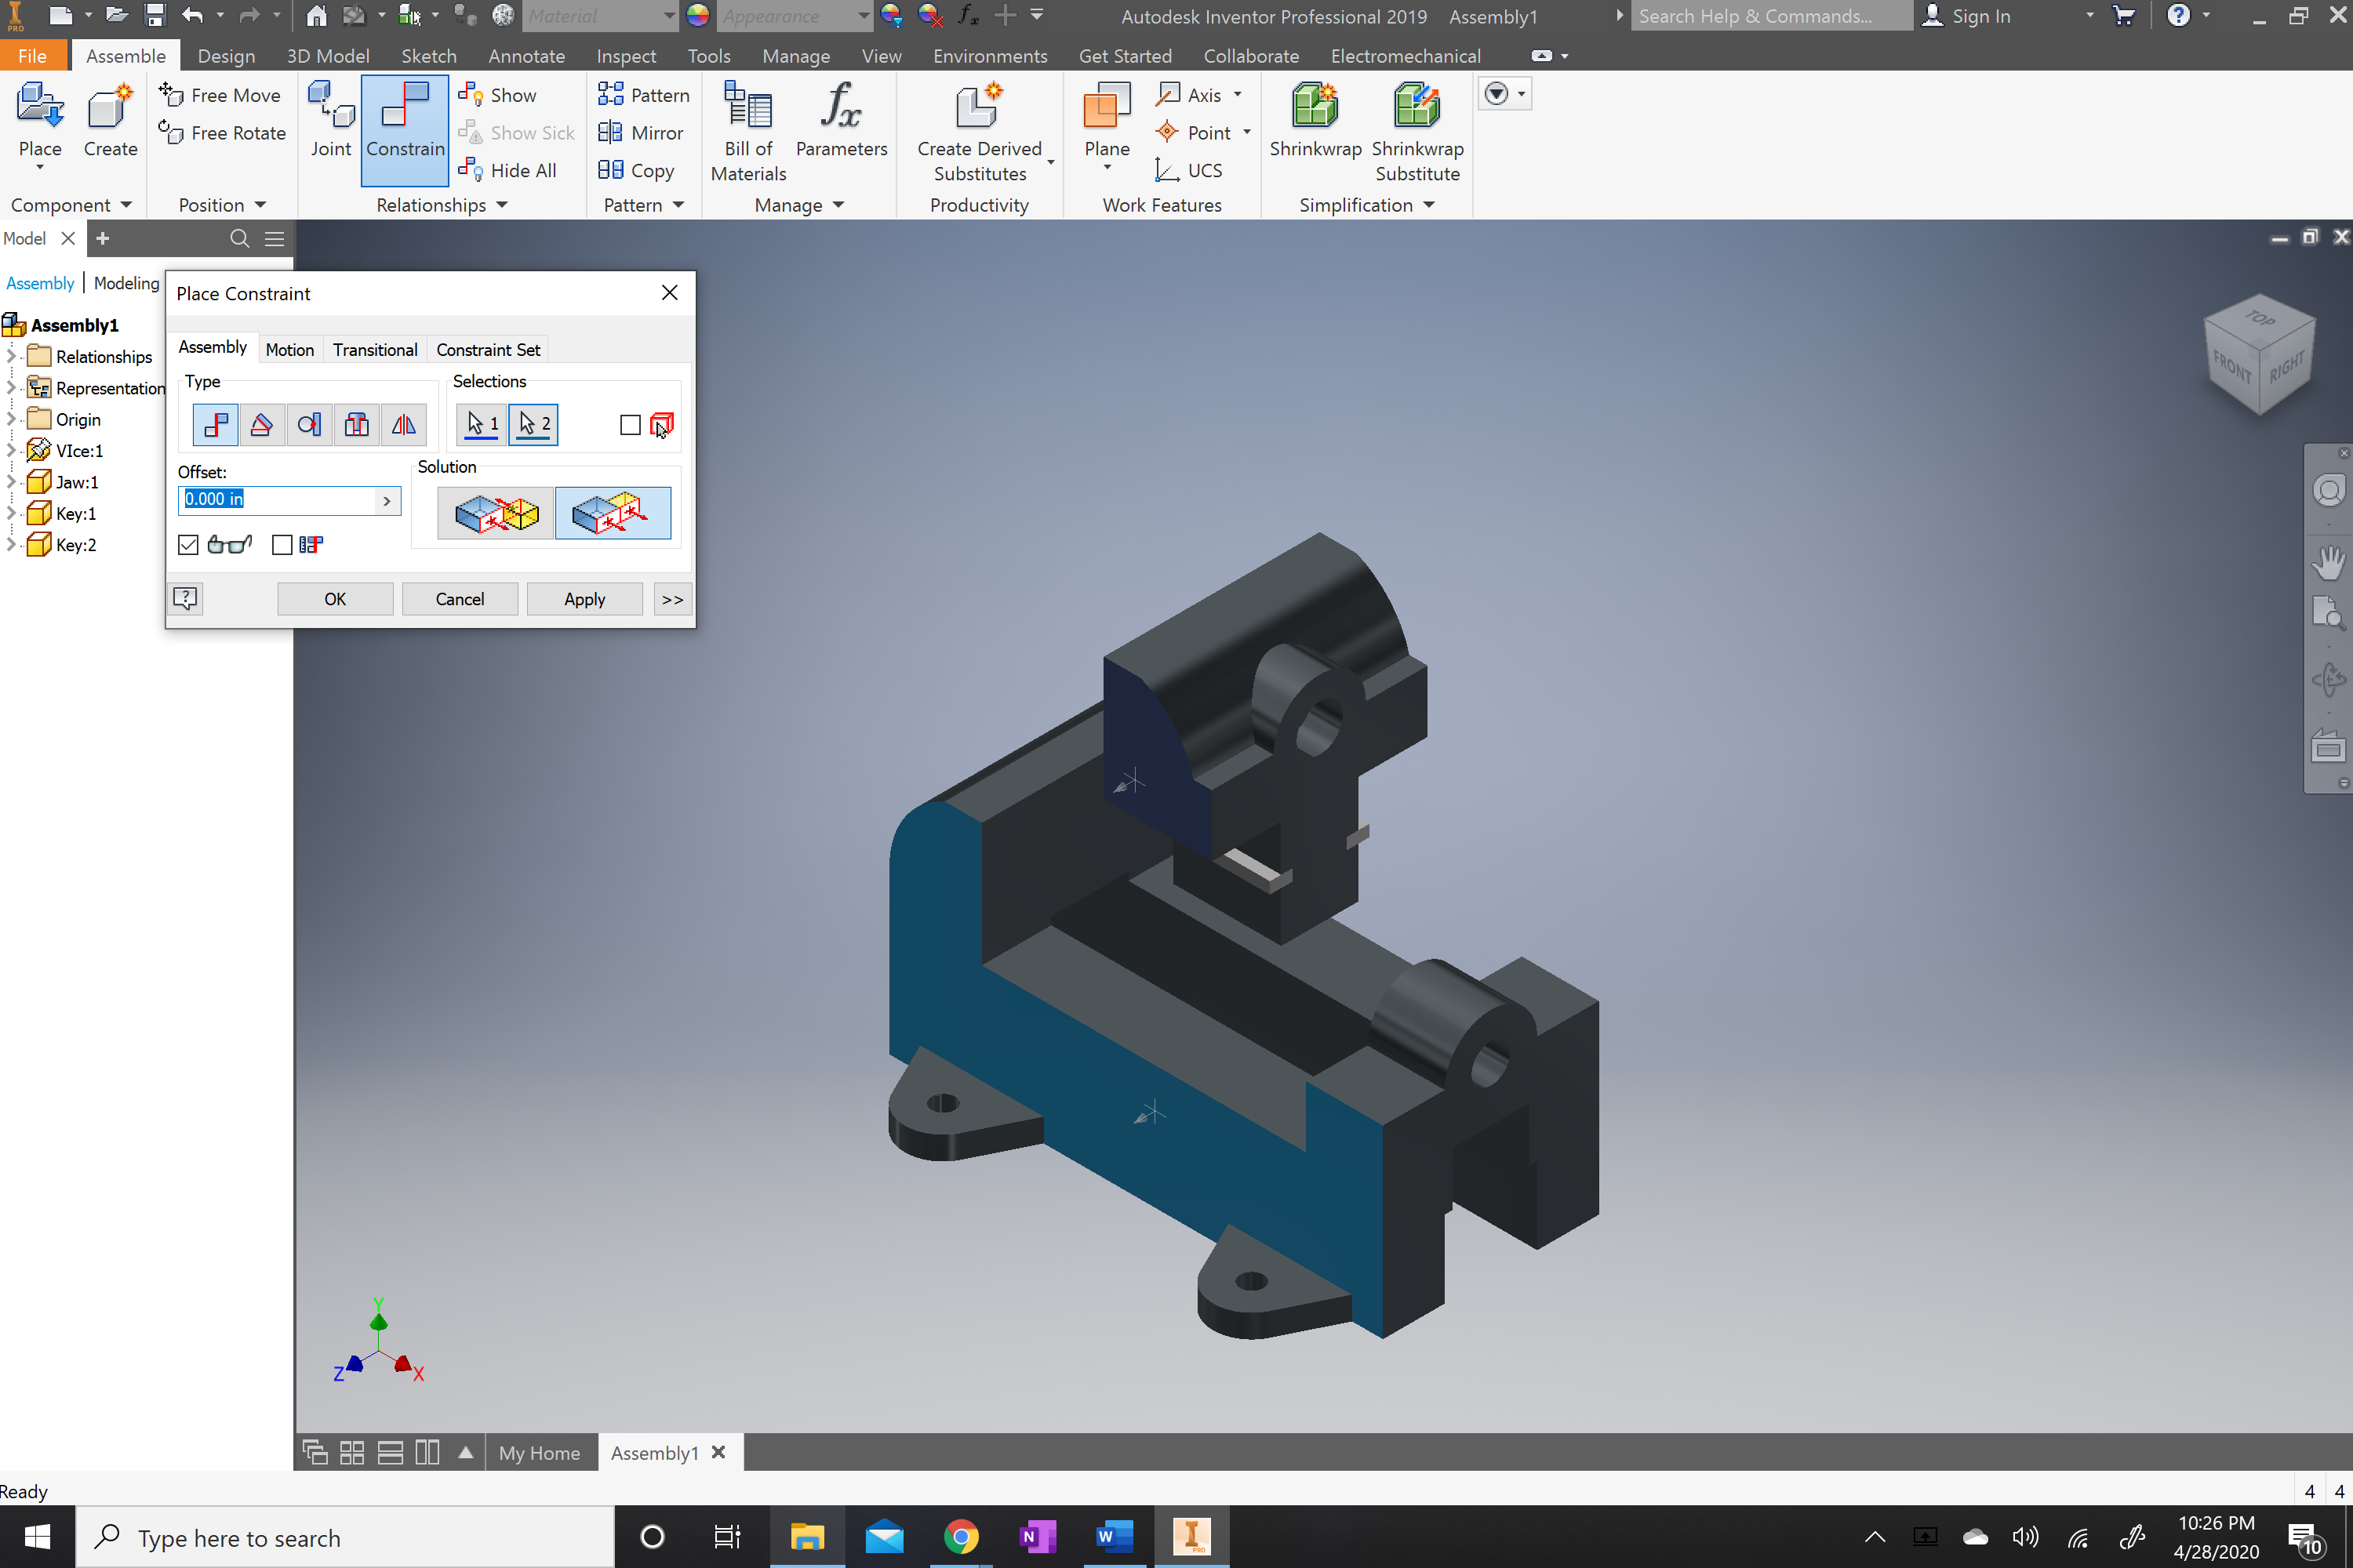
Task: Click the Plane work feature tool
Action: 1107,120
